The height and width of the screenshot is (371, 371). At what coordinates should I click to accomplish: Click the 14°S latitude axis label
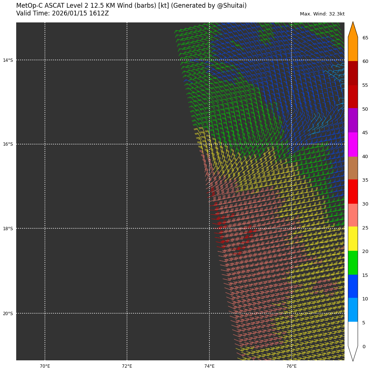coord(8,60)
